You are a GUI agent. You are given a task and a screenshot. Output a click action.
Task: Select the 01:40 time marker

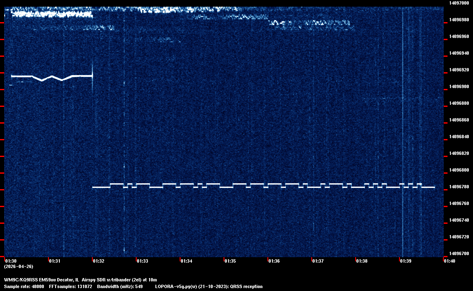(x=449, y=261)
